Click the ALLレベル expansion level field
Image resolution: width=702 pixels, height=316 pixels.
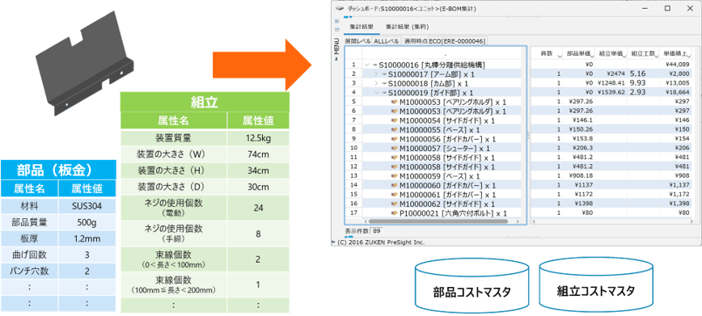pos(386,40)
